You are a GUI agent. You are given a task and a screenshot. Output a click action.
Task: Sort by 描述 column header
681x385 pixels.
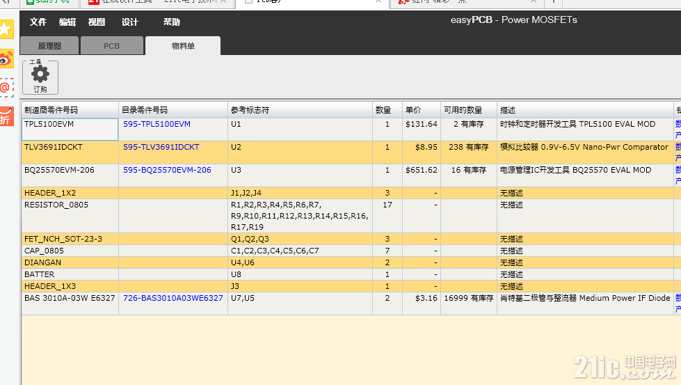click(x=585, y=110)
